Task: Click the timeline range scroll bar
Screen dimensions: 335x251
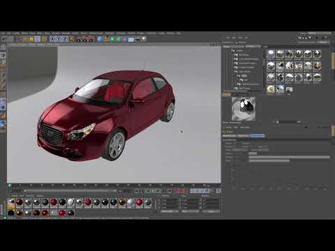Action: (x=70, y=191)
